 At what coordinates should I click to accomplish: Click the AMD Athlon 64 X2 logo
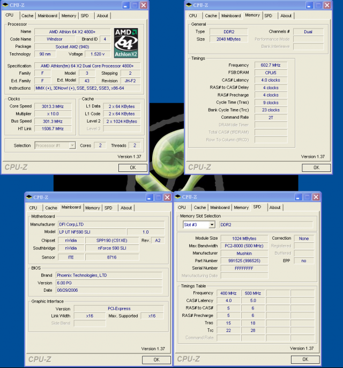(126, 43)
